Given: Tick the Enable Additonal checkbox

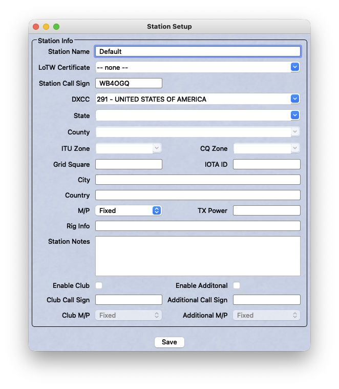Looking at the screenshot, I should click(237, 285).
